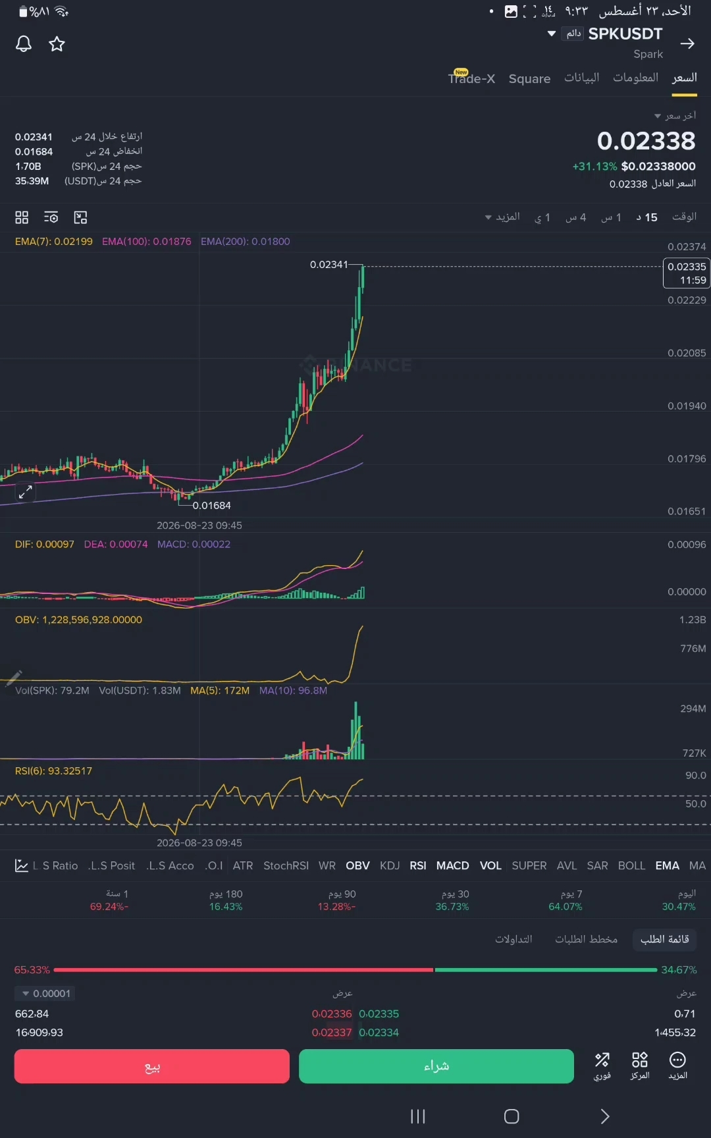Tap بيع sell button
Viewport: 711px width, 1138px height.
click(x=152, y=1066)
